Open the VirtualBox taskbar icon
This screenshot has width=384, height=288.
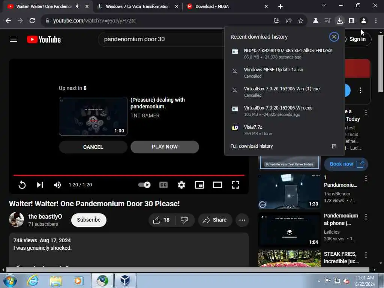tap(125, 280)
